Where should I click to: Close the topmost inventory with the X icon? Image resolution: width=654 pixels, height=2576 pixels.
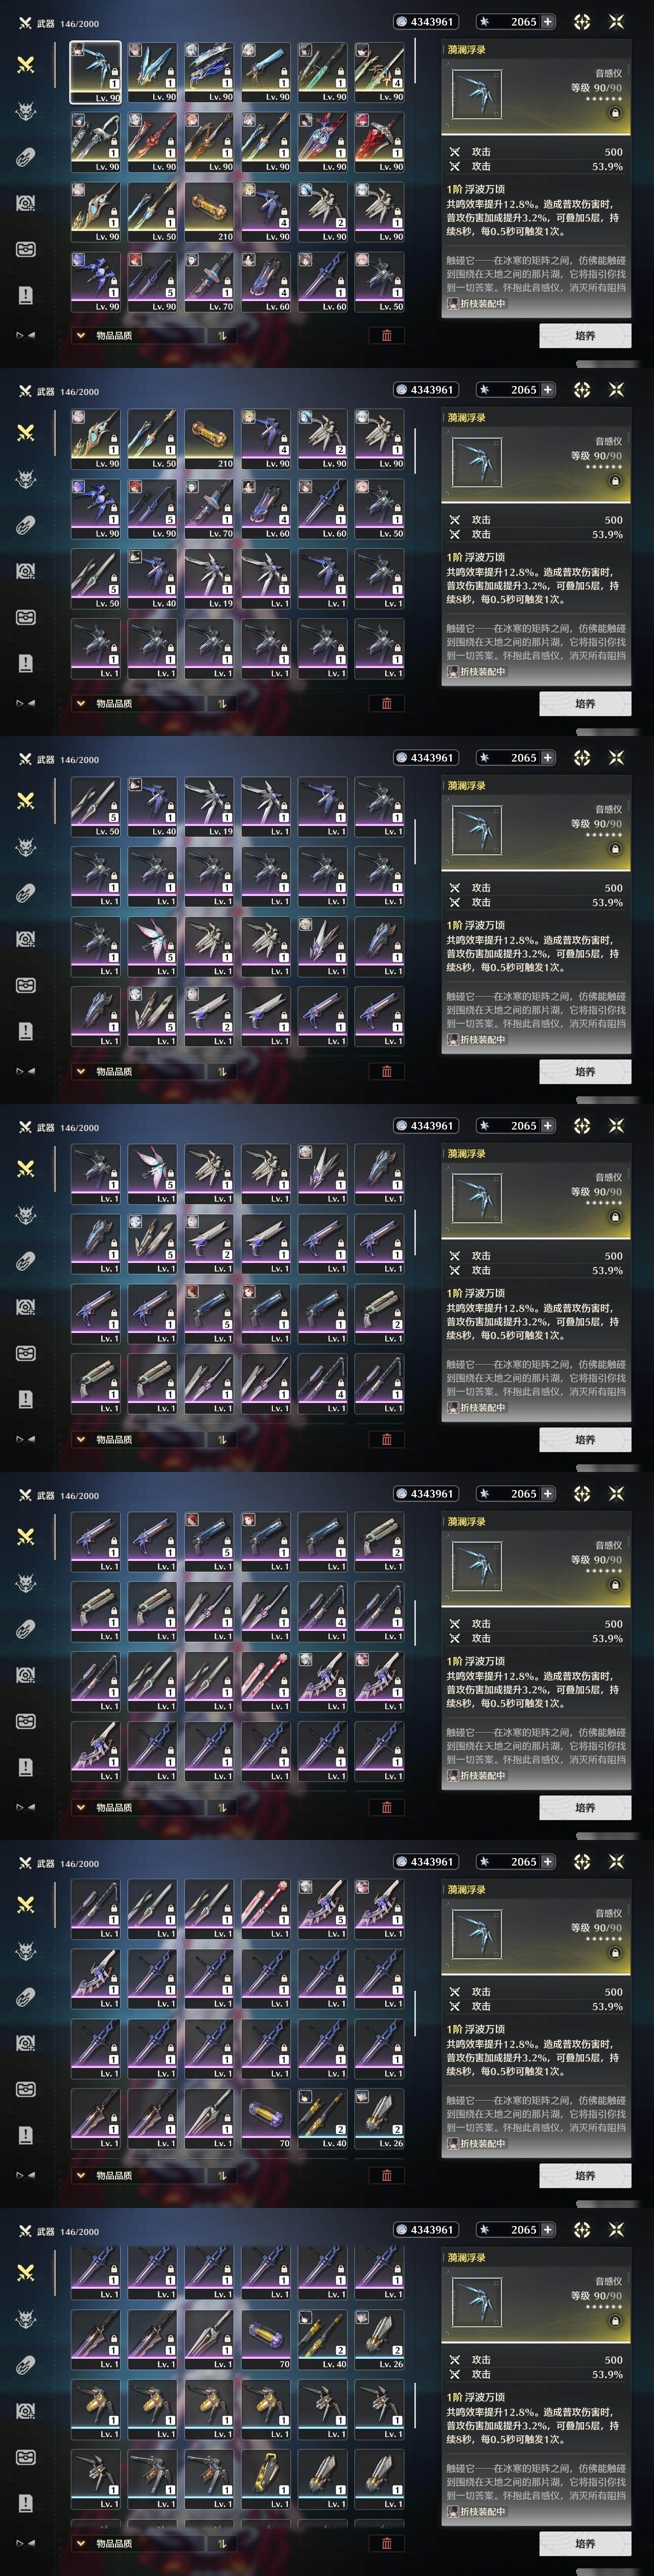pos(616,21)
